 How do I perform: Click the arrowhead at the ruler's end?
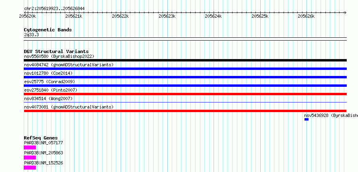click(x=345, y=12)
